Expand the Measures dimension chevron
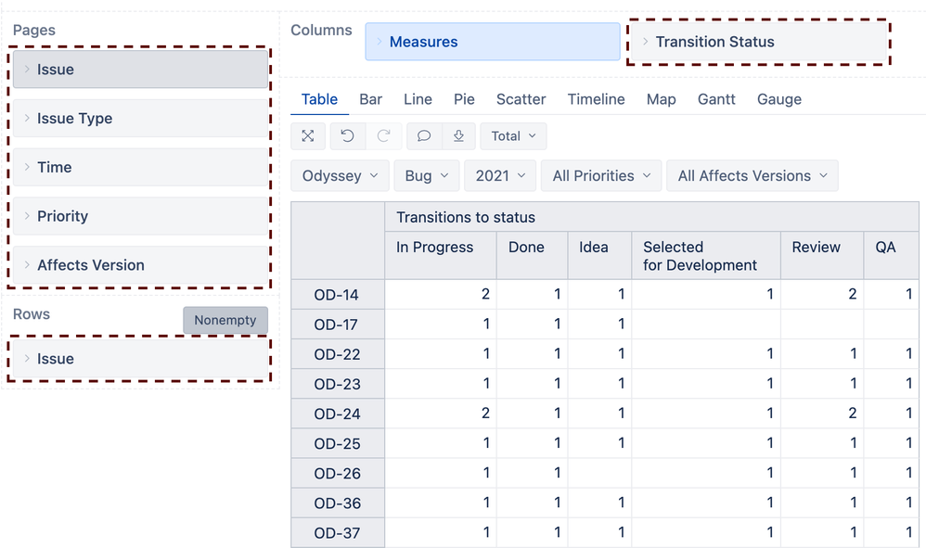Image resolution: width=926 pixels, height=548 pixels. pyautogui.click(x=380, y=42)
